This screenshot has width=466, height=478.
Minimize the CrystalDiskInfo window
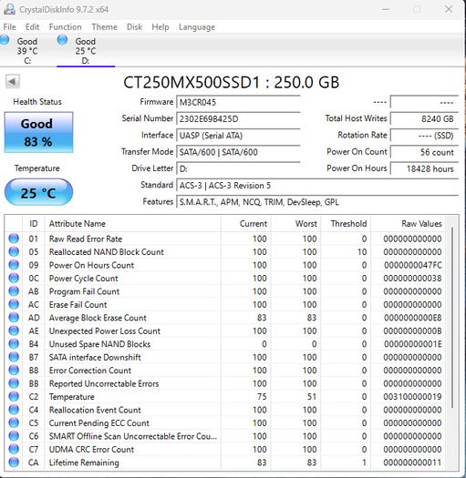click(x=386, y=9)
